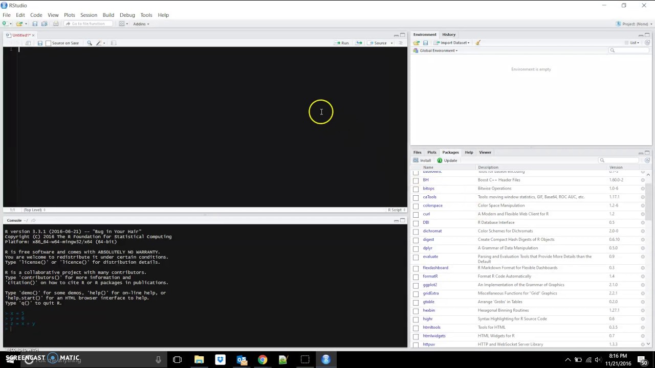Open the Session menu
The image size is (655, 368).
coord(89,15)
